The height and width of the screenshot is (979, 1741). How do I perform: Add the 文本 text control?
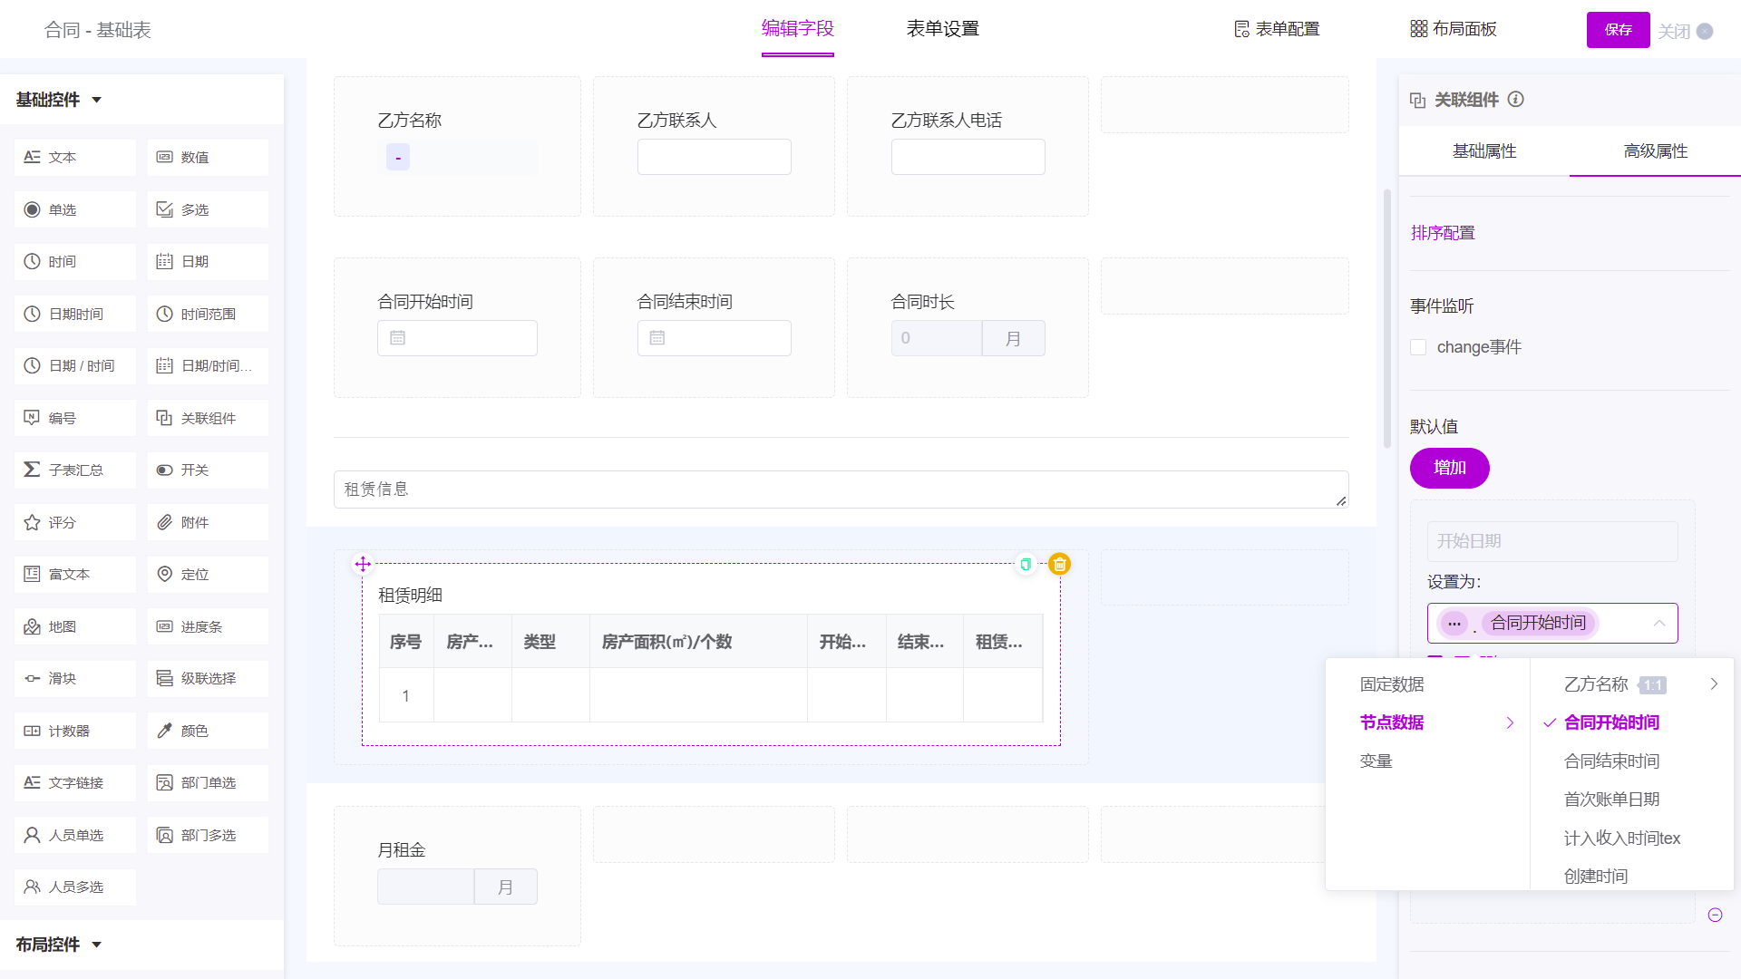pos(75,158)
